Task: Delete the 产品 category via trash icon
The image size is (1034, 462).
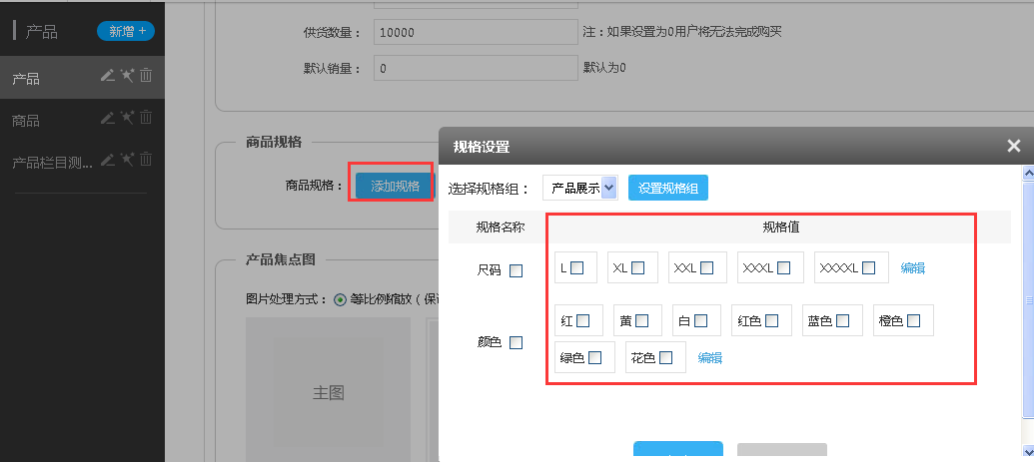Action: tap(146, 76)
